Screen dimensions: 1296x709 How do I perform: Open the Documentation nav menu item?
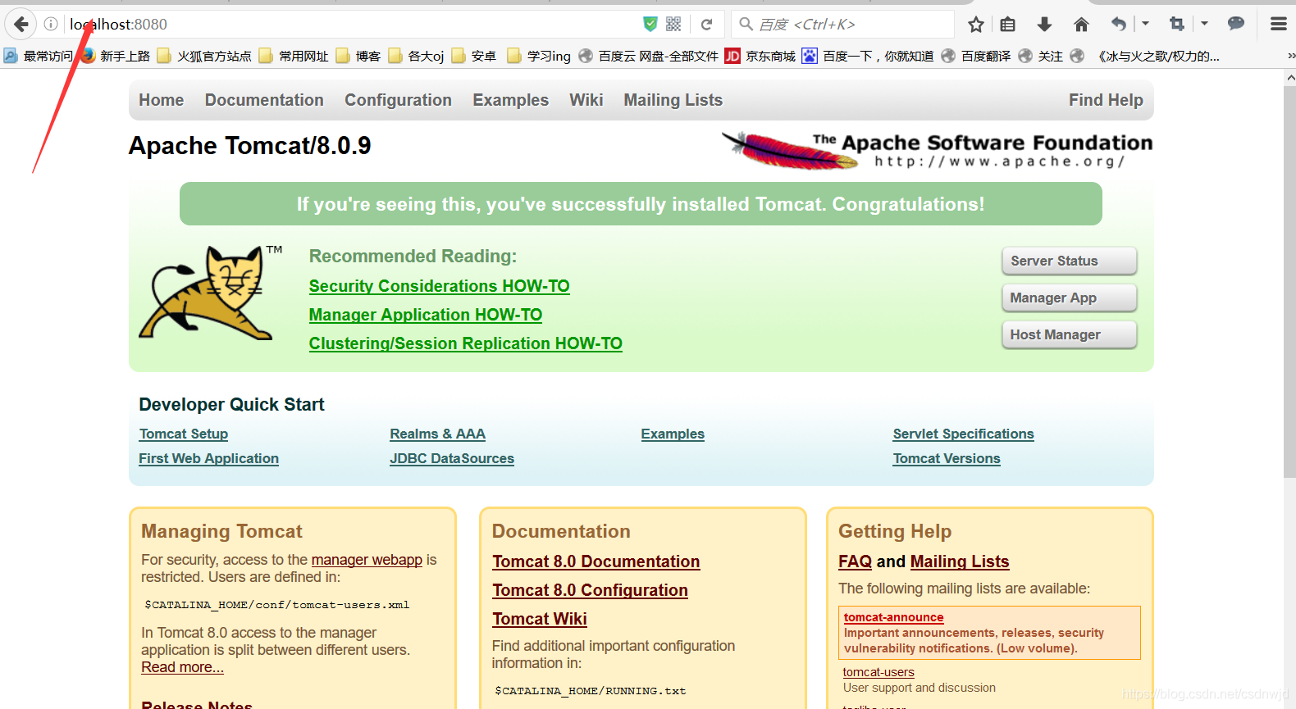264,100
